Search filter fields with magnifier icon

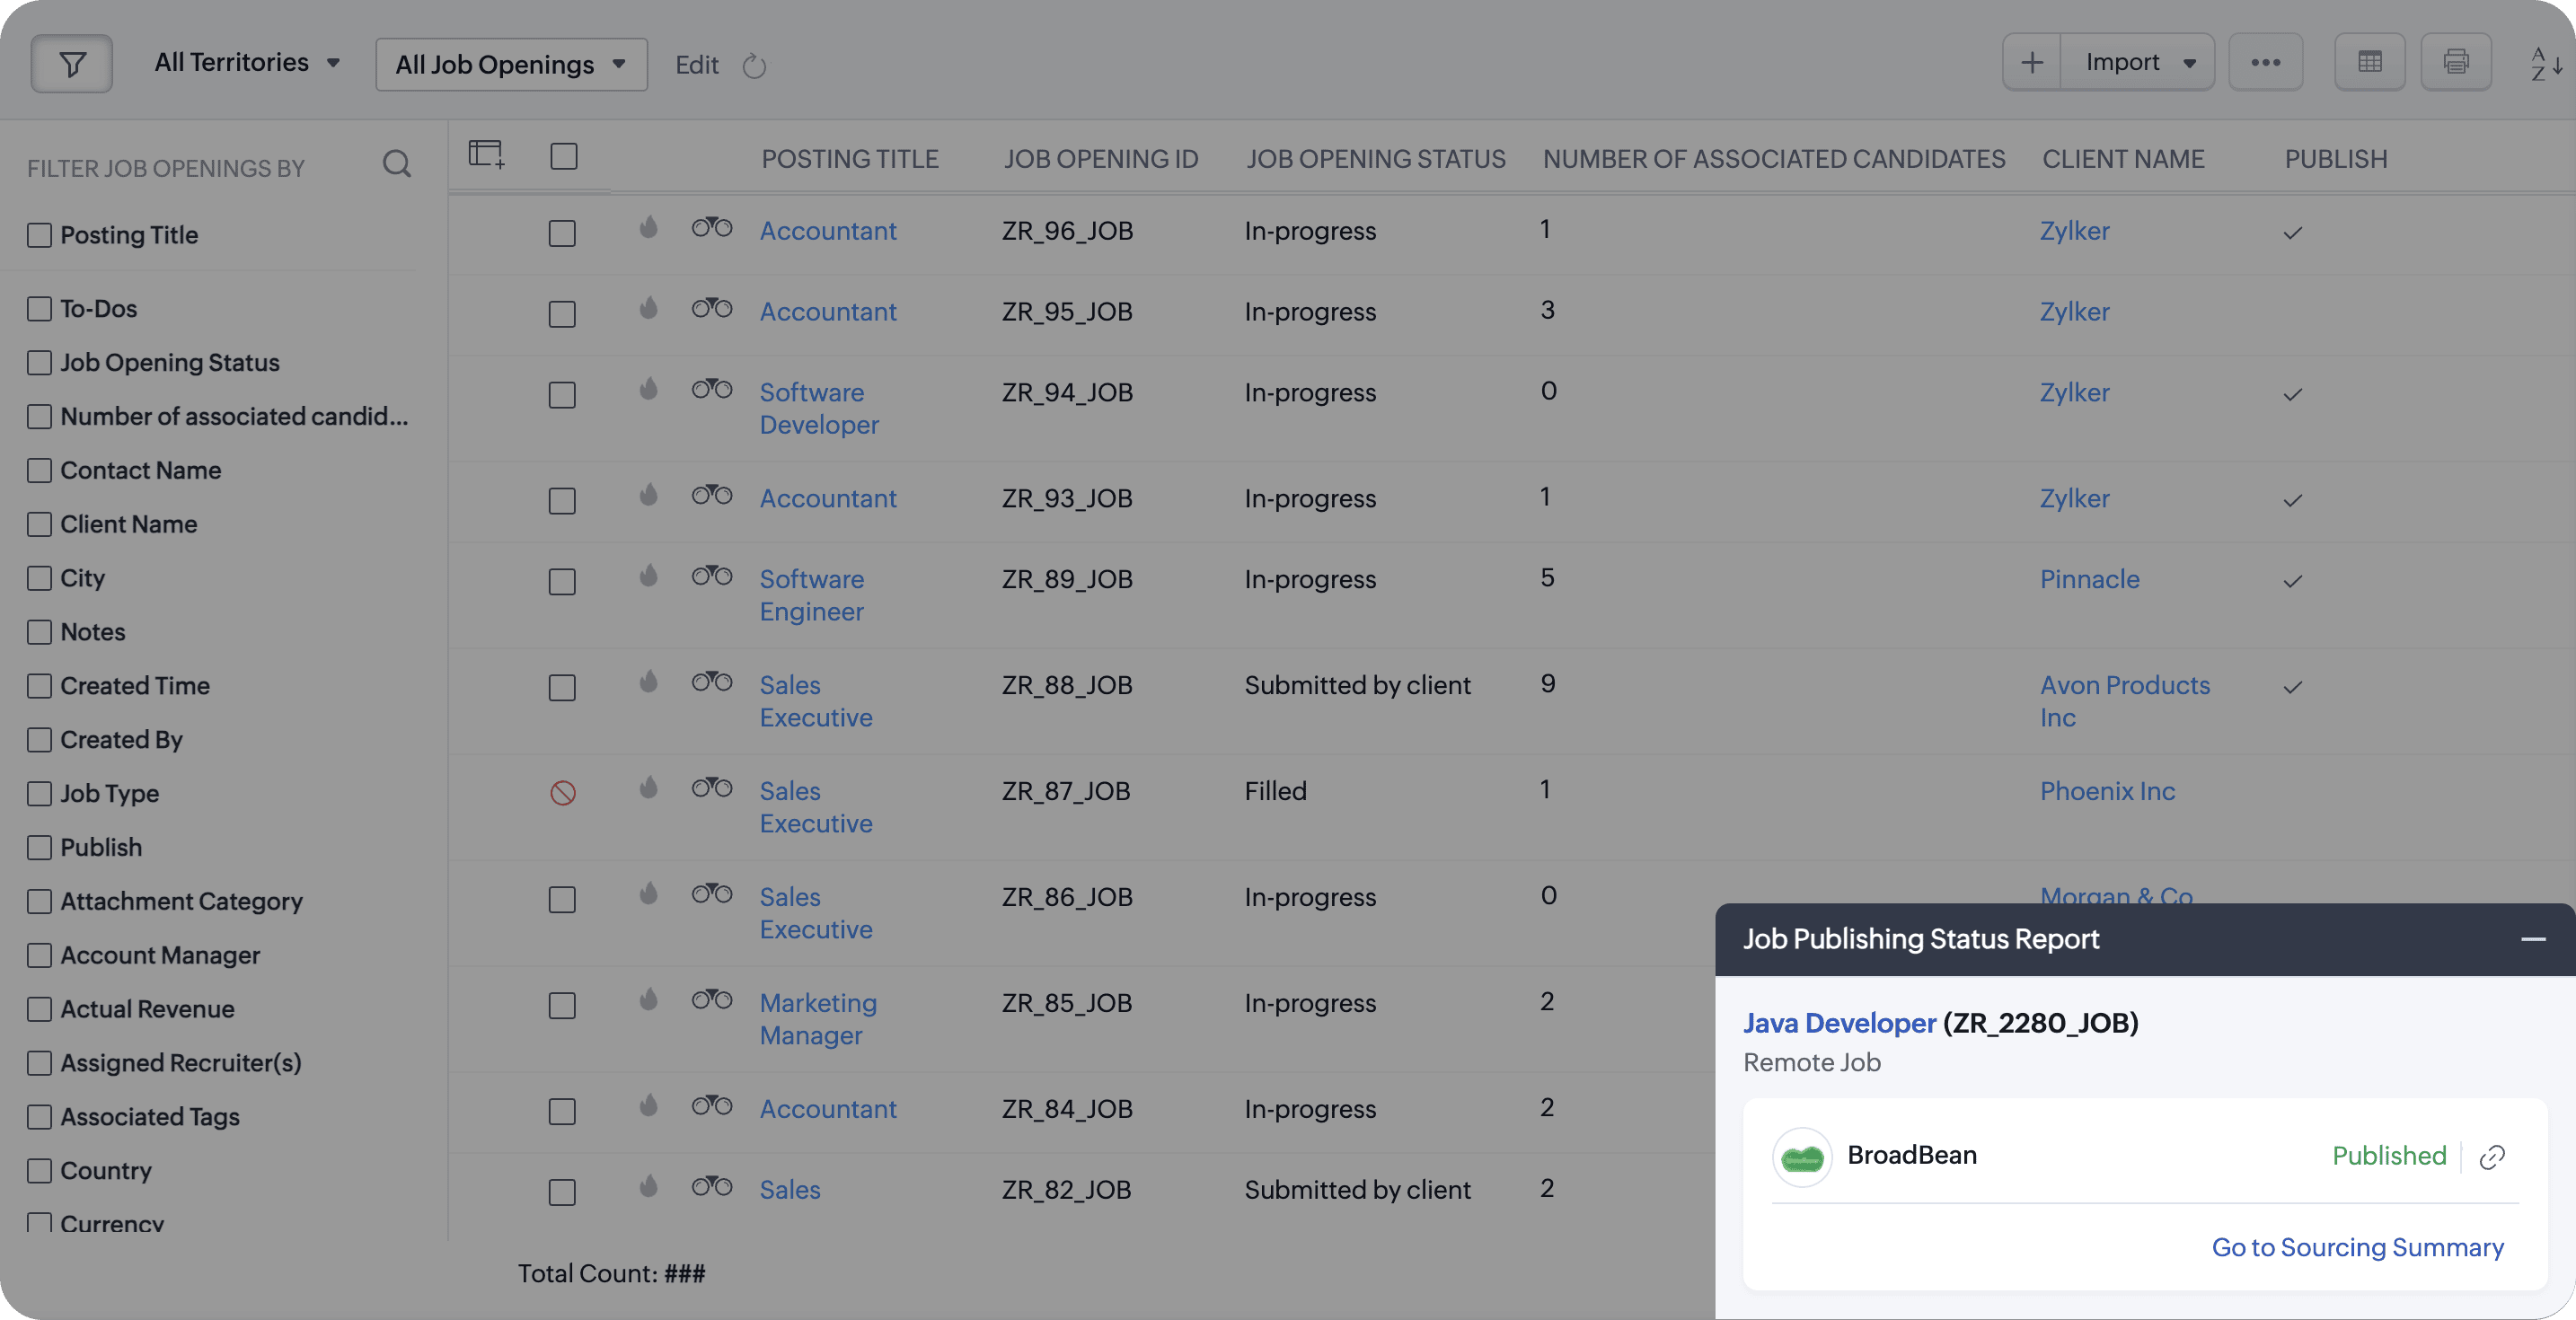tap(397, 164)
